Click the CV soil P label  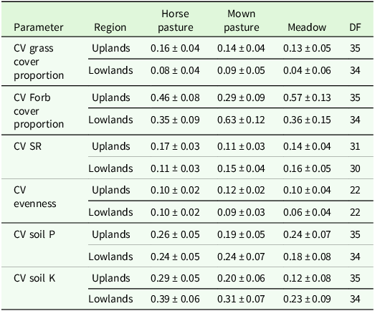point(34,234)
